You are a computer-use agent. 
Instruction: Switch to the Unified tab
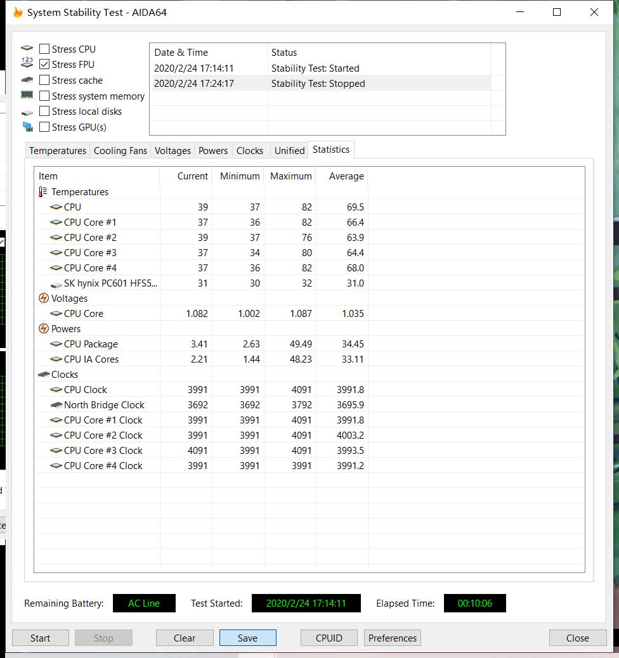289,151
